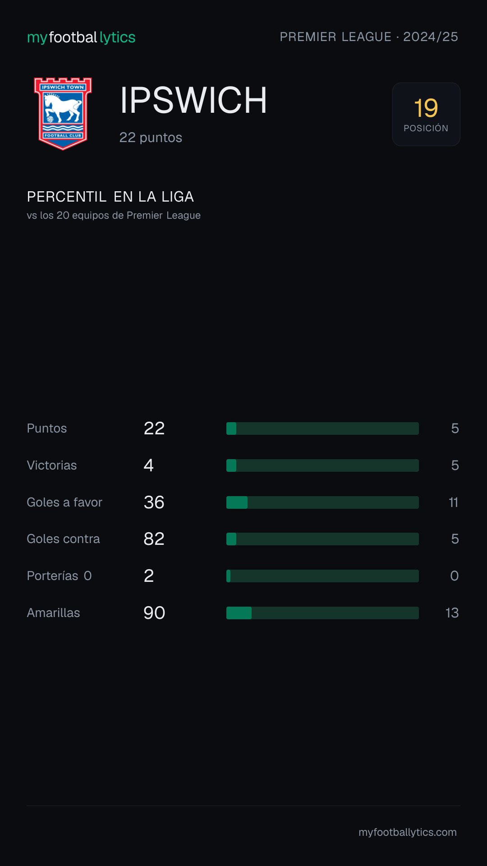Select the IPSWICH team name heading
Image resolution: width=487 pixels, height=866 pixels.
(193, 100)
